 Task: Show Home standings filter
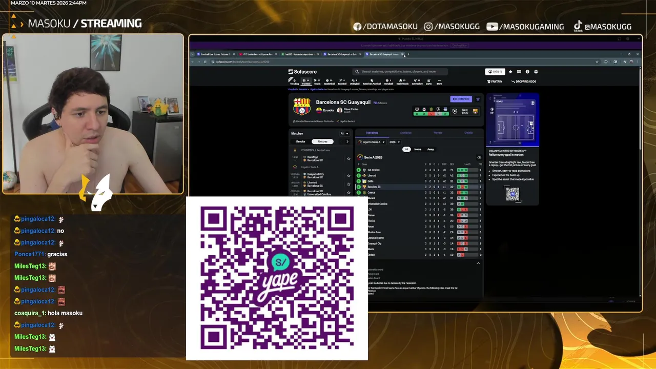(x=418, y=149)
